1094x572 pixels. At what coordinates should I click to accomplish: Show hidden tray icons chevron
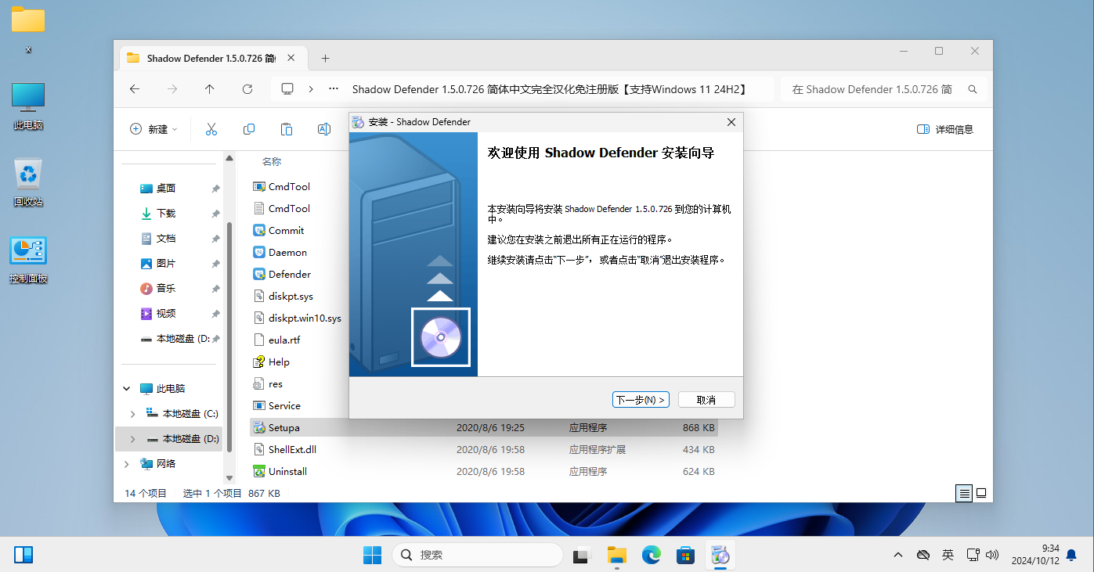(x=898, y=555)
